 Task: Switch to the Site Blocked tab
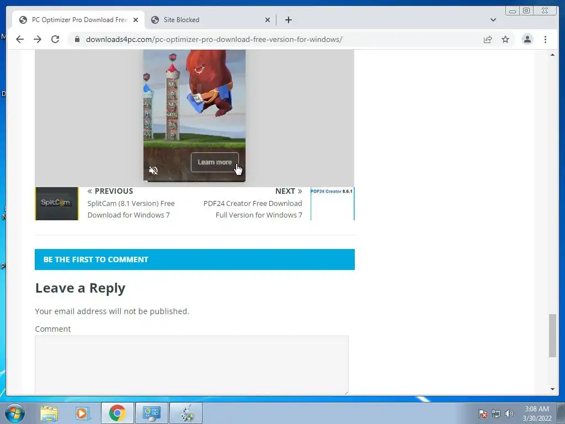[211, 20]
